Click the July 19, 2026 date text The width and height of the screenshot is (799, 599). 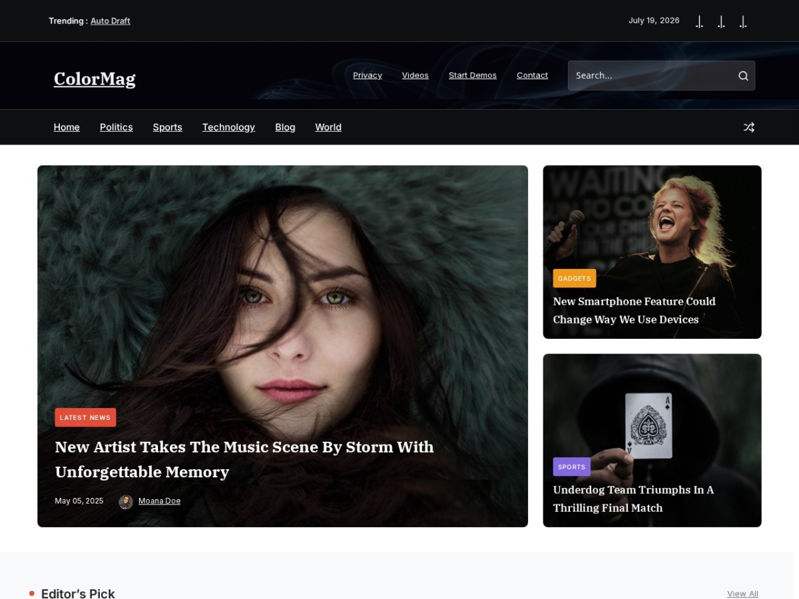pyautogui.click(x=654, y=21)
